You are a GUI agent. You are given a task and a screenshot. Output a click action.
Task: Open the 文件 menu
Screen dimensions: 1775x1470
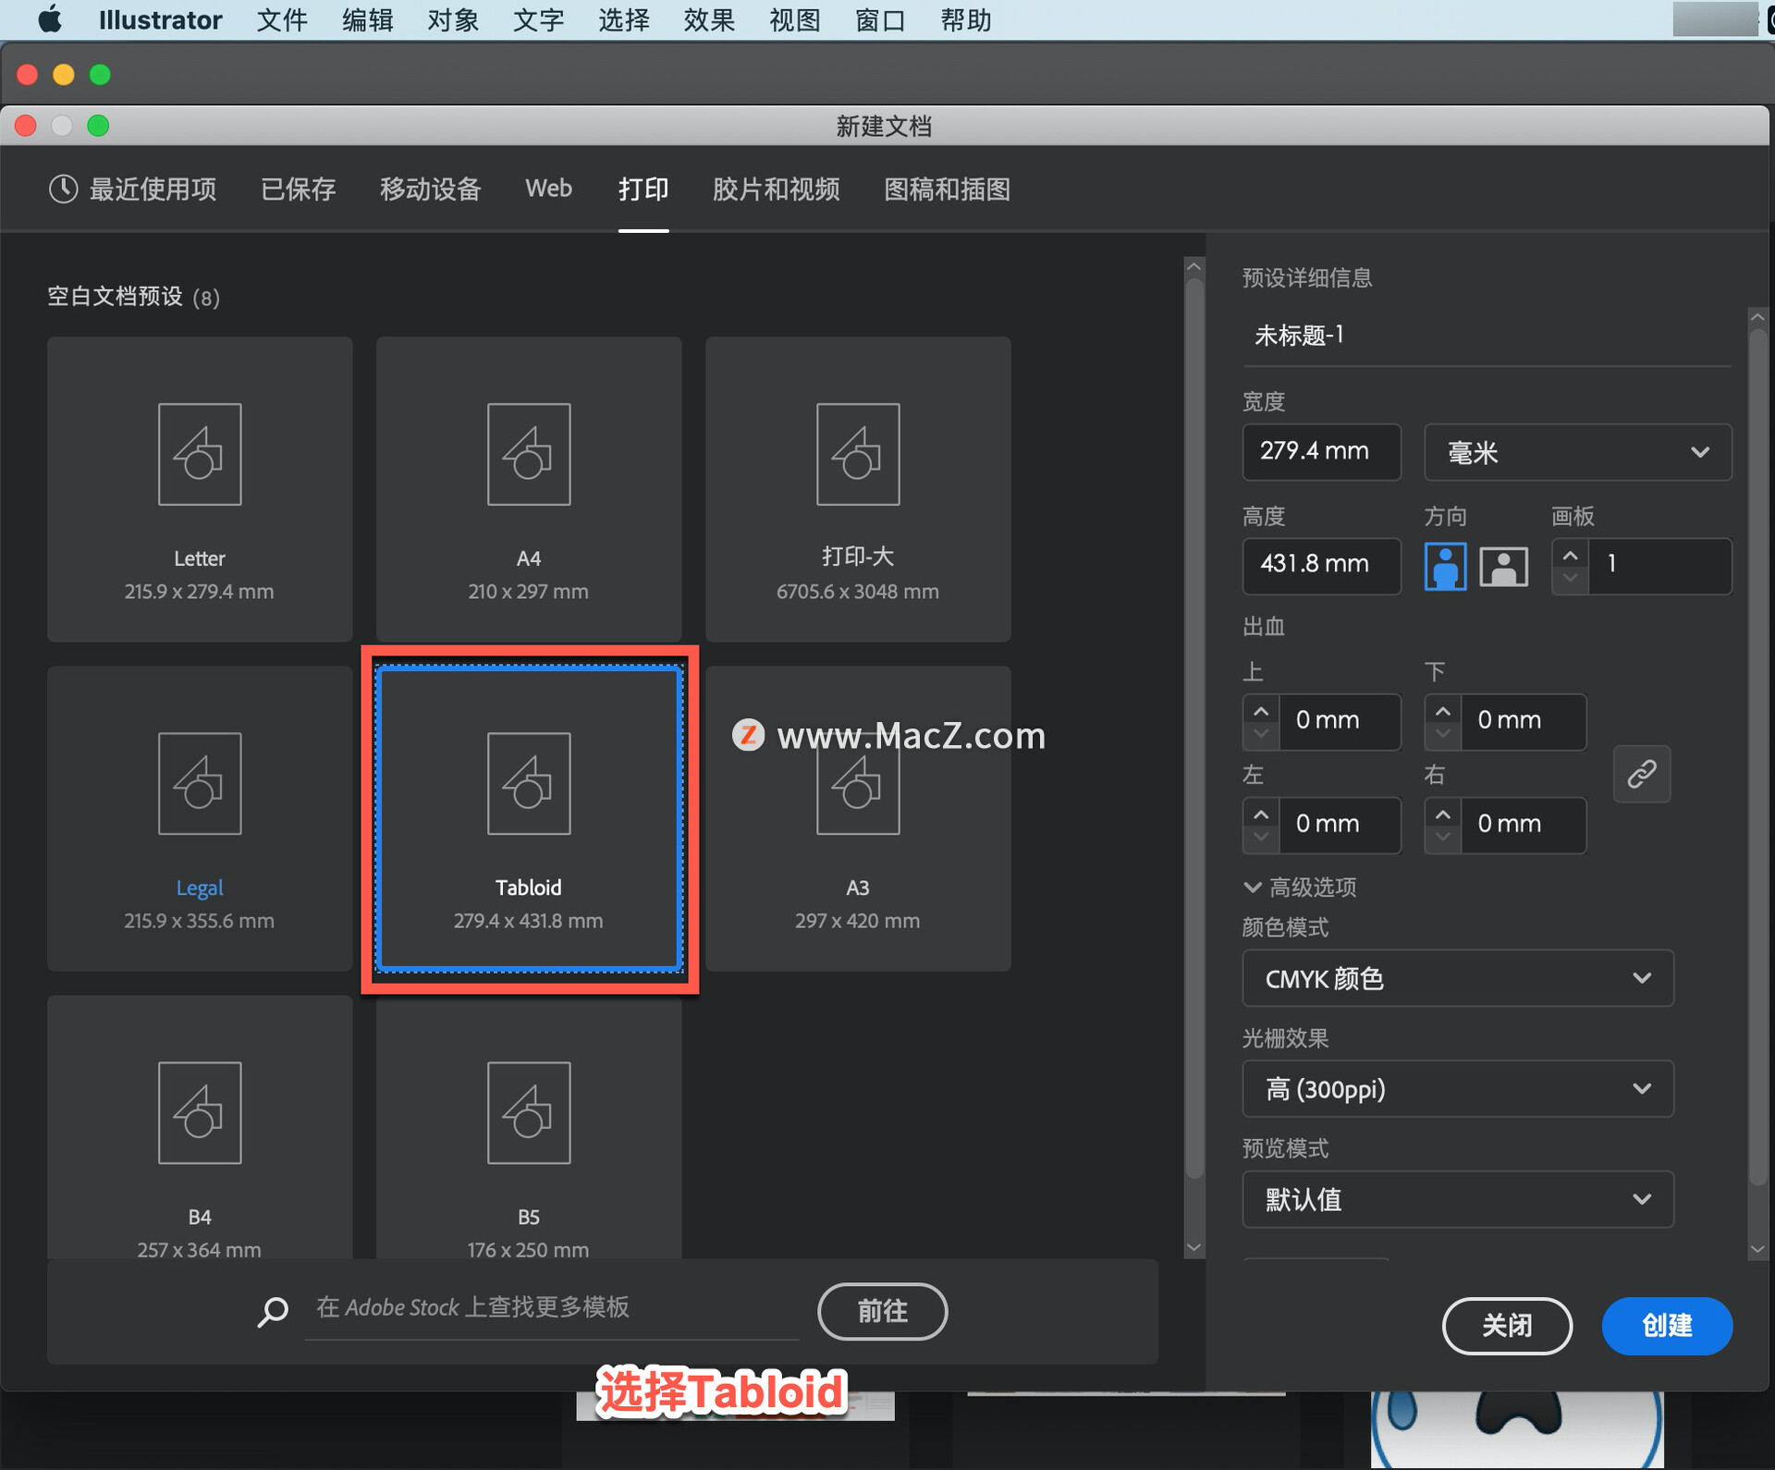(x=282, y=19)
